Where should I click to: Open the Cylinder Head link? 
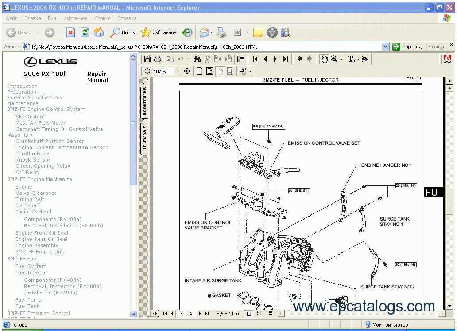click(x=33, y=212)
